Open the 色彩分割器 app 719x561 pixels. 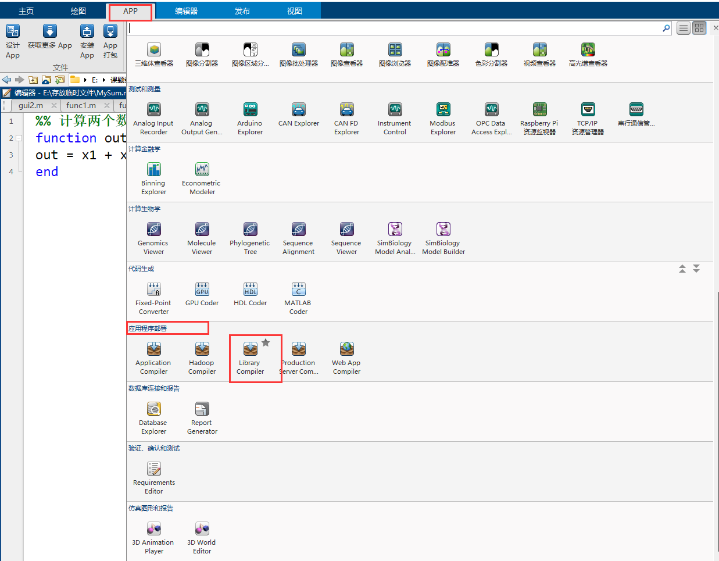[x=492, y=55]
